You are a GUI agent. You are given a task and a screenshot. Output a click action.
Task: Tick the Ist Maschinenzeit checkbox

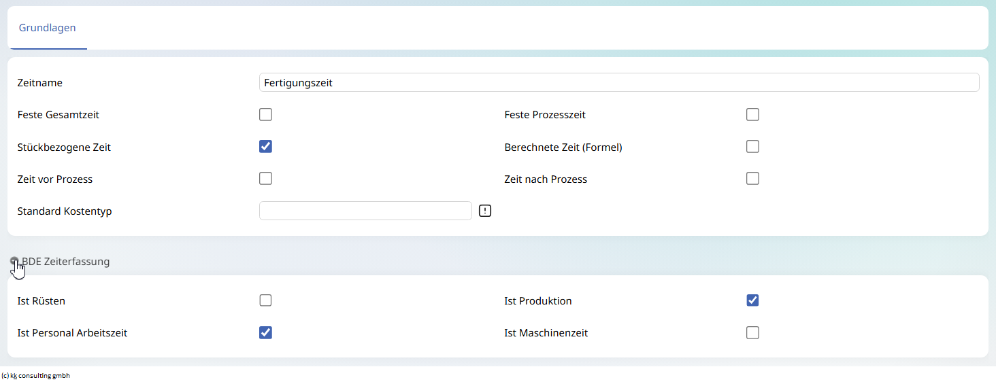[x=752, y=332]
